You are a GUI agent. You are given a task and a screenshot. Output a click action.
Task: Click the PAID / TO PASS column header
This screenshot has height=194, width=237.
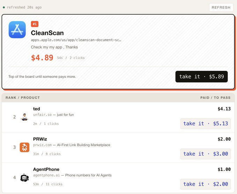pos(215,98)
